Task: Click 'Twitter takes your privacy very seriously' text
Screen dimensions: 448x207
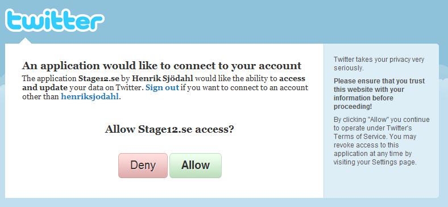Action: click(379, 64)
